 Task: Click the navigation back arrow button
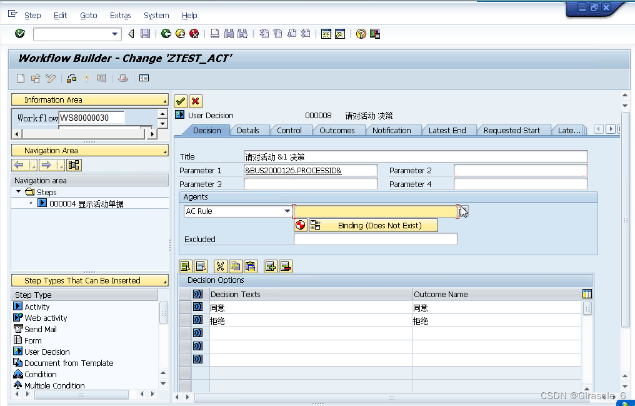point(19,165)
